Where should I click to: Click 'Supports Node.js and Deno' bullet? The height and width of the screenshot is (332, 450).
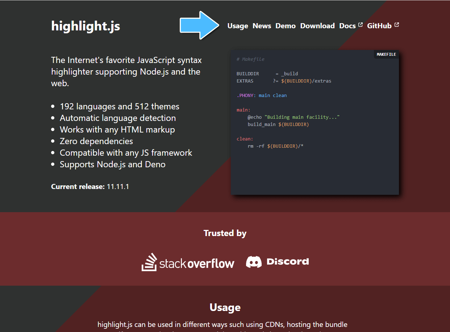coord(113,164)
